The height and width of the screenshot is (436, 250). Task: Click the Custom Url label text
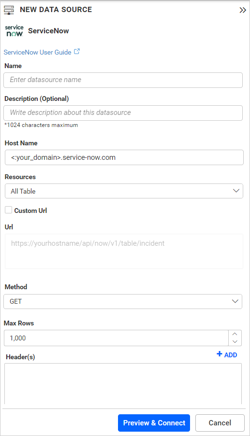[30, 211]
